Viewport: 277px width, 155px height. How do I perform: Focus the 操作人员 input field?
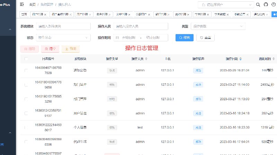[x=141, y=27]
